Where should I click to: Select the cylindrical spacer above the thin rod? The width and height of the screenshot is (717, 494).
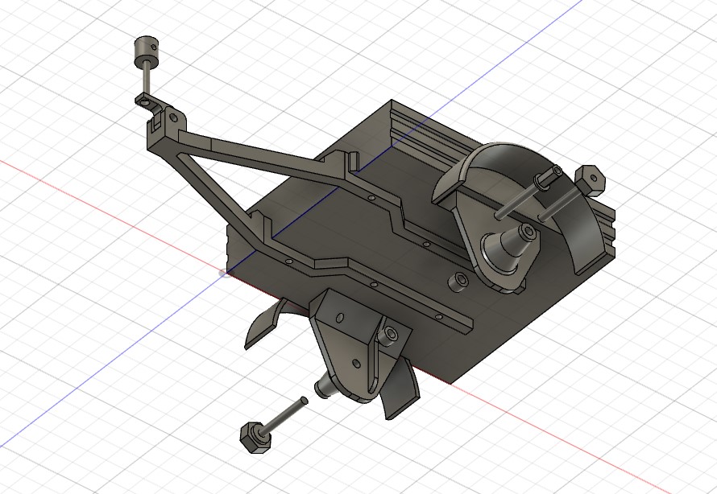tap(145, 51)
